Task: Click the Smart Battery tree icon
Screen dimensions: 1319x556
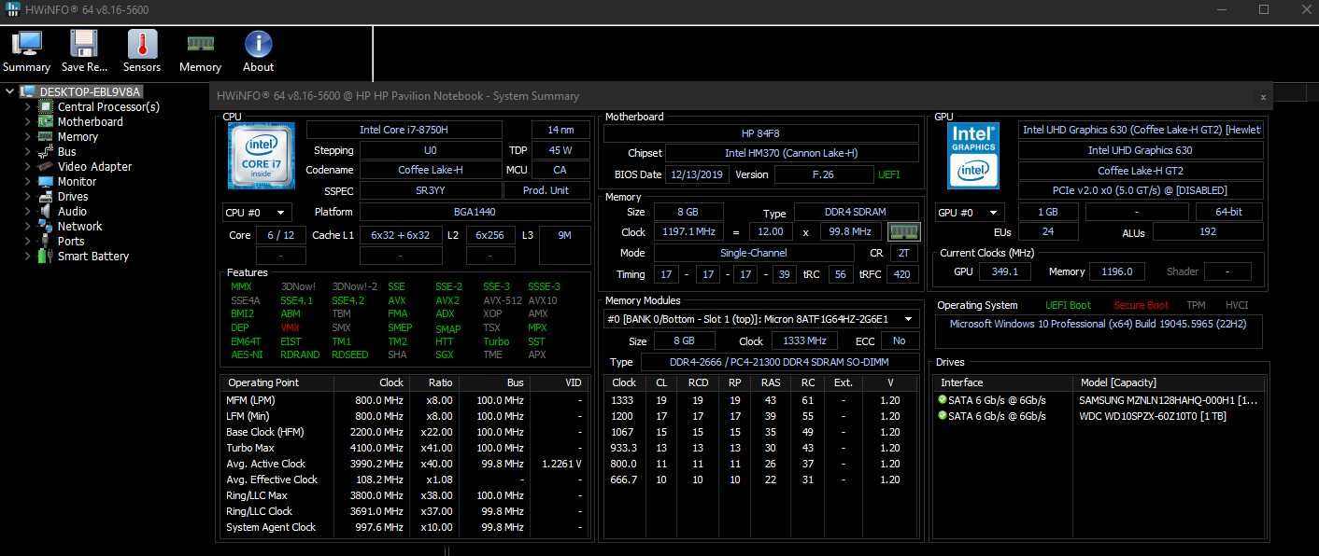Action: 46,256
